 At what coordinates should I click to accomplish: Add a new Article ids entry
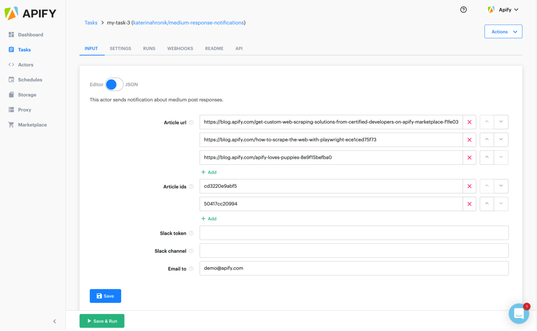209,219
